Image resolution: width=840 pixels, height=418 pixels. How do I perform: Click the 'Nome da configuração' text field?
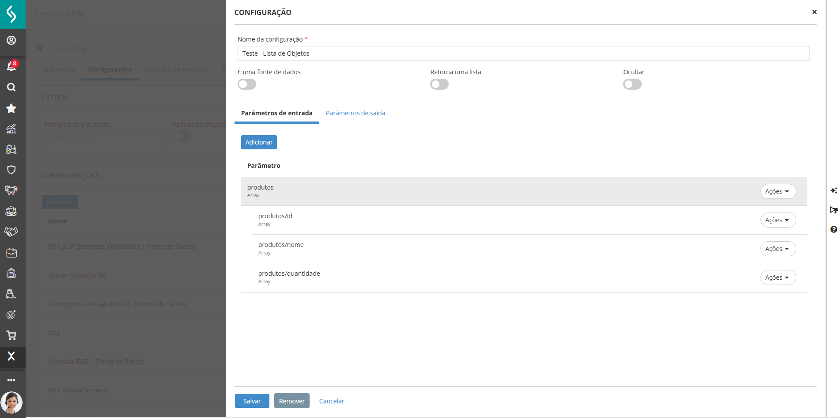[523, 53]
